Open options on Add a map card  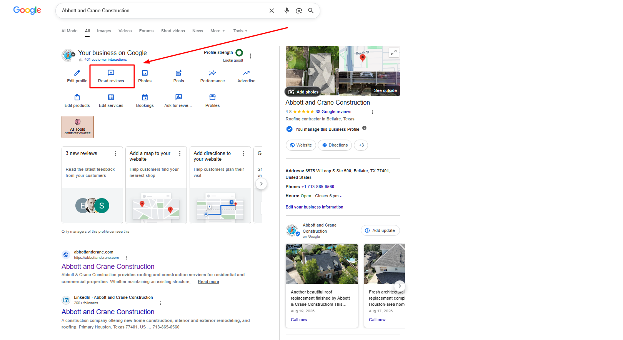pos(180,153)
